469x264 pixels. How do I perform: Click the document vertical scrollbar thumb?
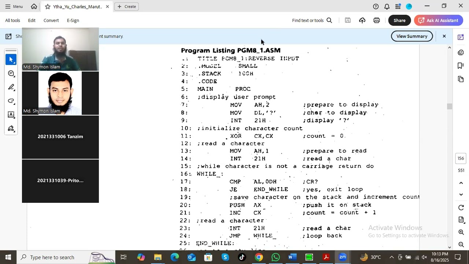click(x=450, y=106)
